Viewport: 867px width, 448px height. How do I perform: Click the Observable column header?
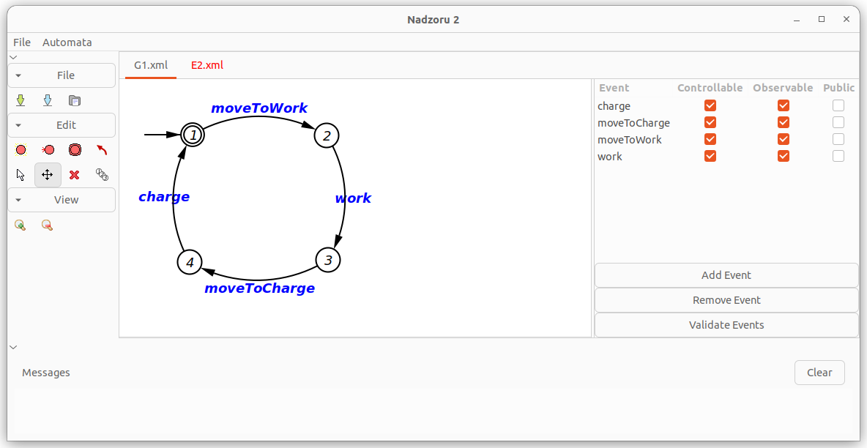click(x=783, y=88)
